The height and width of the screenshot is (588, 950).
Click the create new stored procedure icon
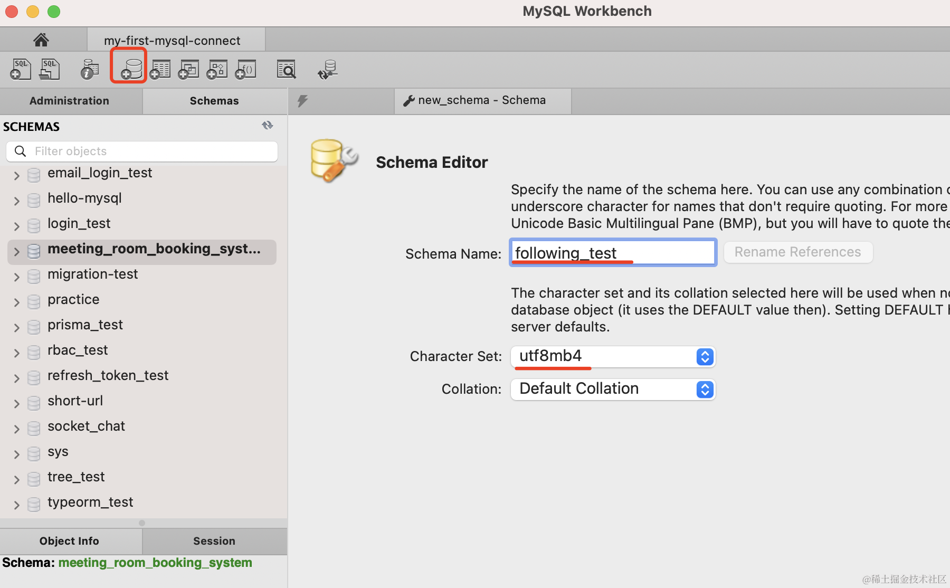click(x=217, y=69)
